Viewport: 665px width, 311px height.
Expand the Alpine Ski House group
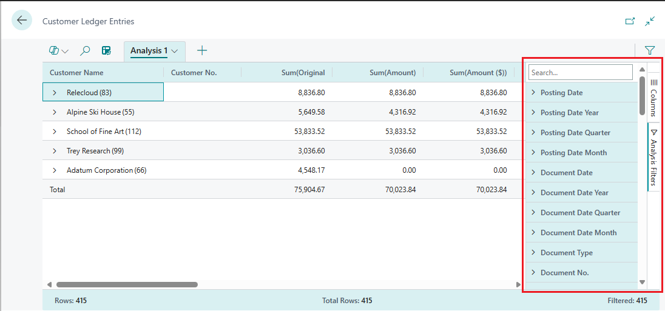point(55,112)
